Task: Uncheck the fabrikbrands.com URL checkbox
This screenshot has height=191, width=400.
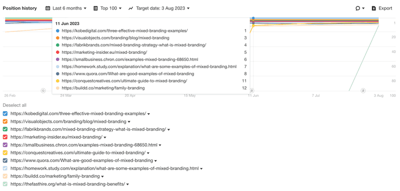Action: click(x=5, y=129)
